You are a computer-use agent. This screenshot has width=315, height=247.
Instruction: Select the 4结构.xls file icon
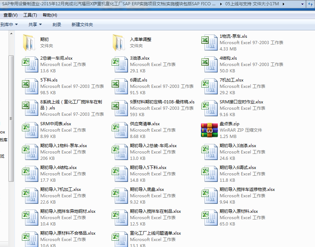click(x=209, y=65)
